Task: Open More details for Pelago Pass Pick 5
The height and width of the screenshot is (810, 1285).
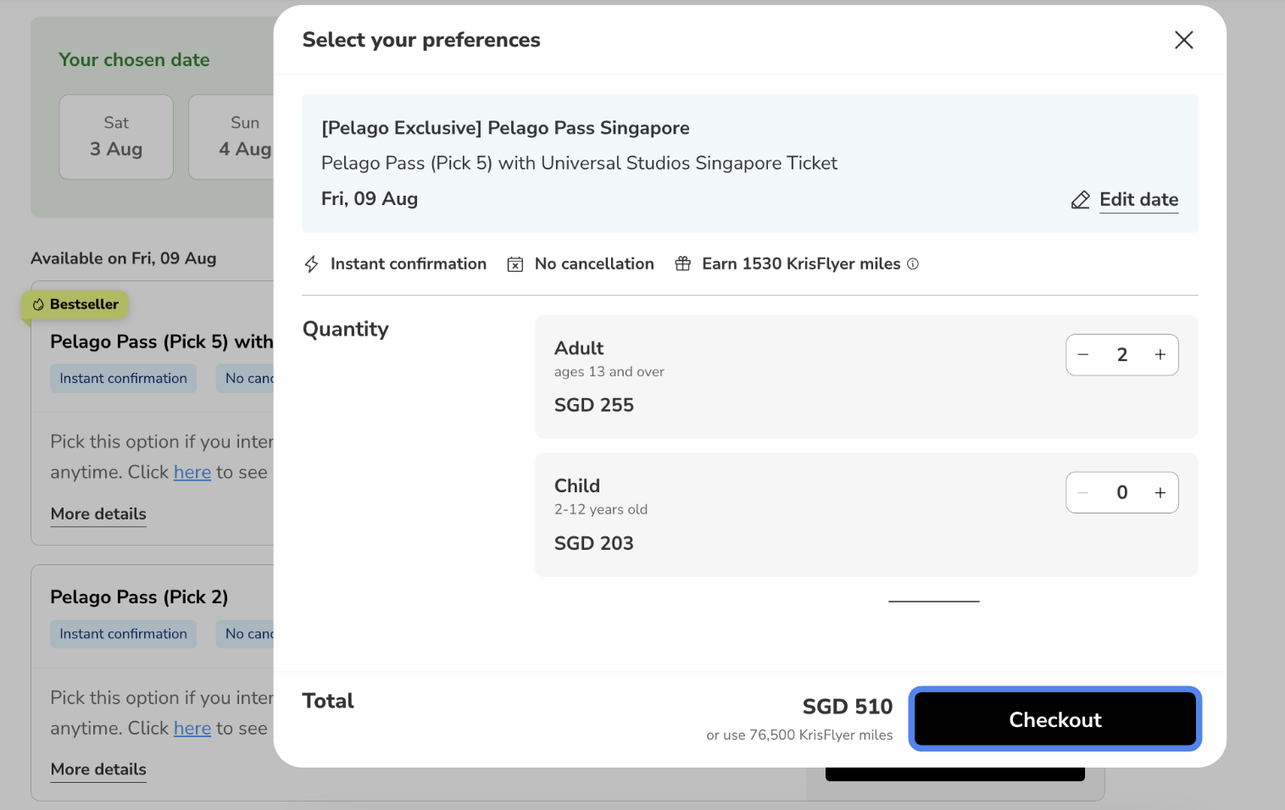Action: tap(98, 514)
